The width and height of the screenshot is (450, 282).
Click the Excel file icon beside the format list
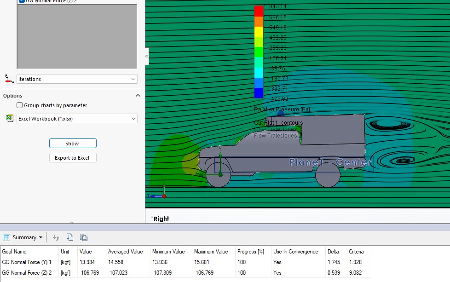tap(10, 118)
